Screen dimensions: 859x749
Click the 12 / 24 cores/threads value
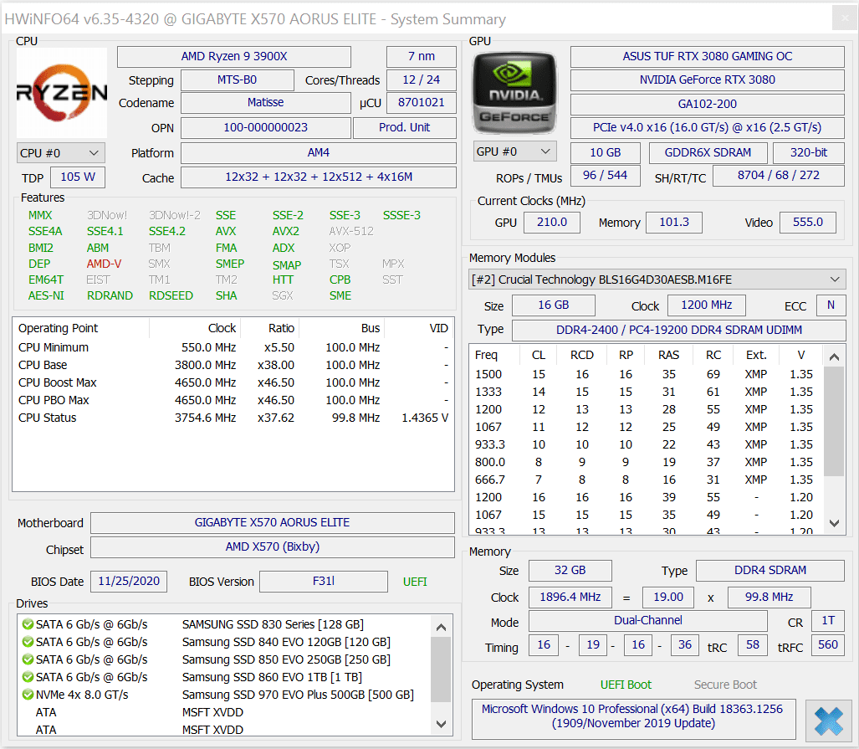click(x=422, y=80)
